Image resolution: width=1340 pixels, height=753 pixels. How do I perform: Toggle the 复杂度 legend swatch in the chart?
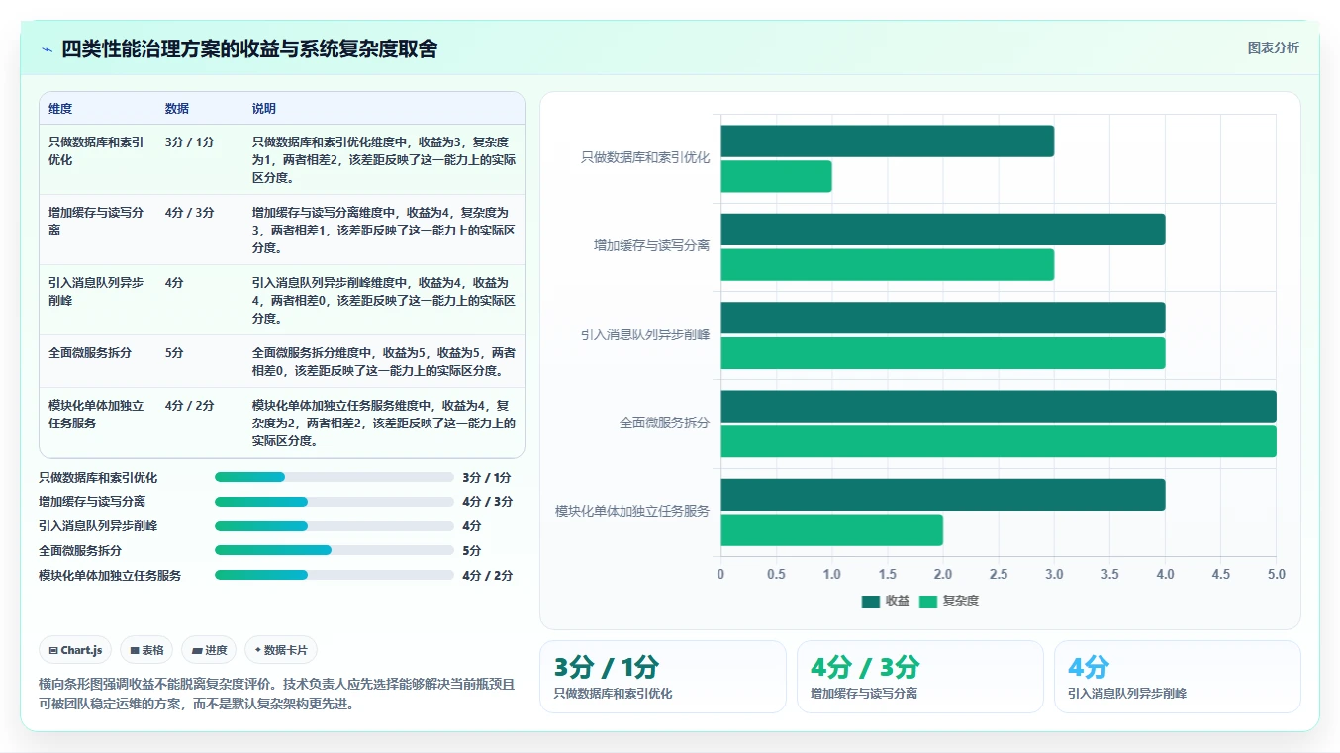928,601
